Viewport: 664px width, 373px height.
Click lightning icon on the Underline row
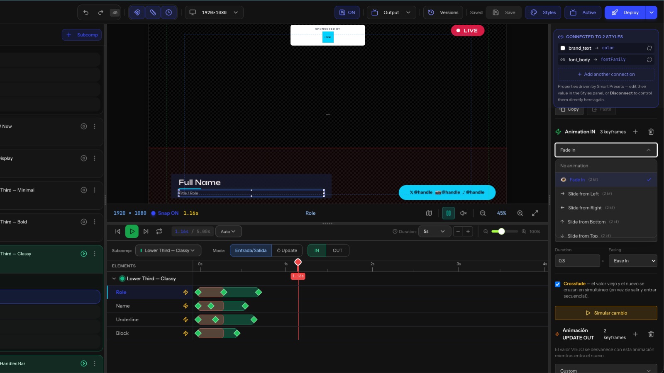186,320
